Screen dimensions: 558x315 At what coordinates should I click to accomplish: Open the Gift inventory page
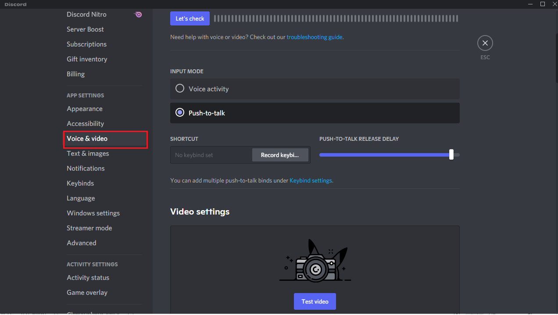coord(87,59)
